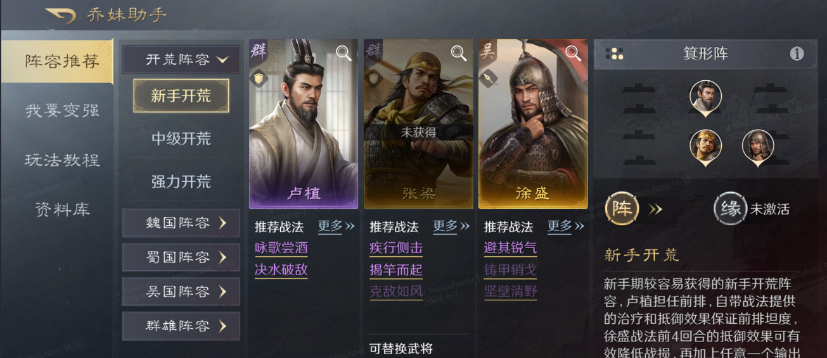Expand the 群雄阵容 category
Viewport: 827px width, 358px height.
tap(181, 326)
